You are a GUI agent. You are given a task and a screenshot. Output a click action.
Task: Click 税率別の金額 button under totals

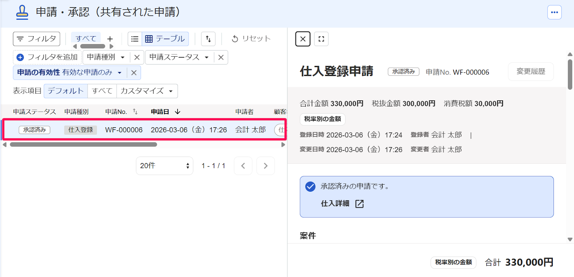tap(323, 119)
